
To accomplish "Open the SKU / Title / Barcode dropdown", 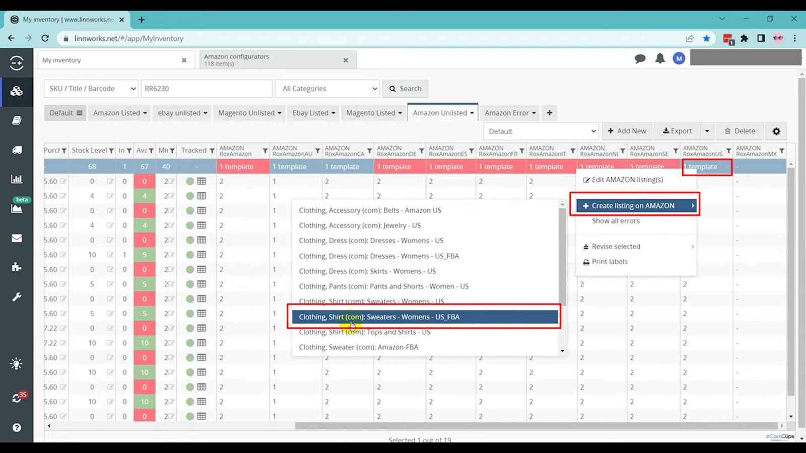I will pos(91,89).
